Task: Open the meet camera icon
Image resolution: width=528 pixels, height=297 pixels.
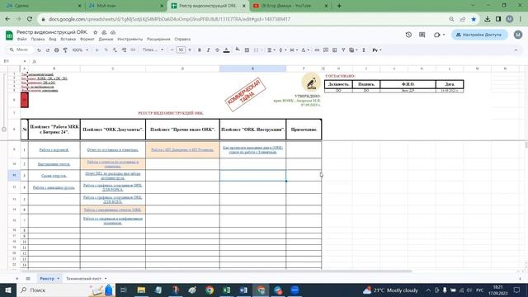Action: tap(439, 35)
